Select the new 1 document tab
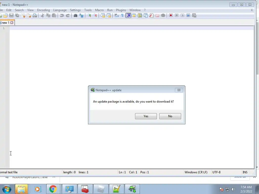Viewport: 259px width, 194px height. [x=5, y=23]
